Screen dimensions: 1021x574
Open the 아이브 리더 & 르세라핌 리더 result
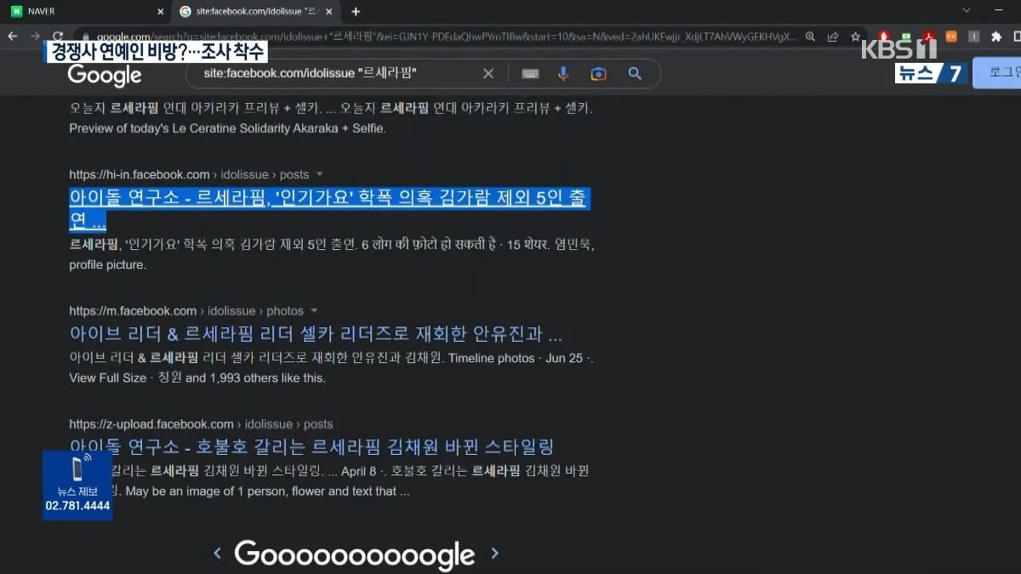click(x=316, y=333)
